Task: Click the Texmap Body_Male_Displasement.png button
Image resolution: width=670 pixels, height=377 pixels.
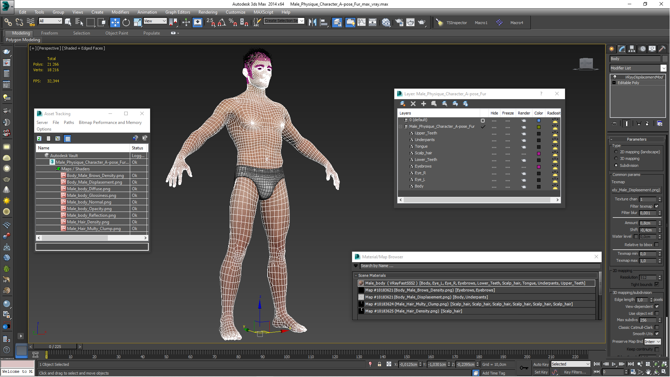Action: pos(636,190)
